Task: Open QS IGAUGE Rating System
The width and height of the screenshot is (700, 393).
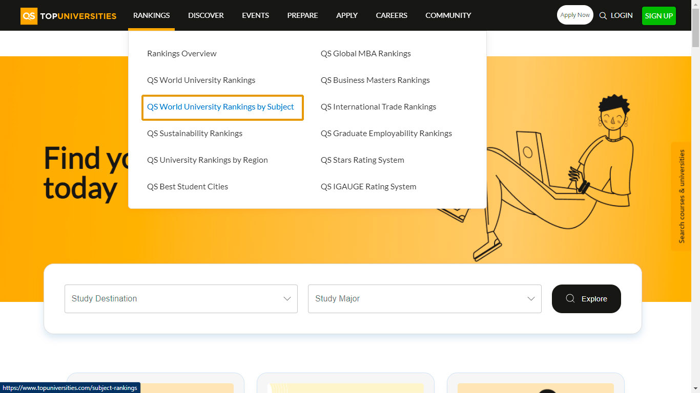Action: pos(368,187)
